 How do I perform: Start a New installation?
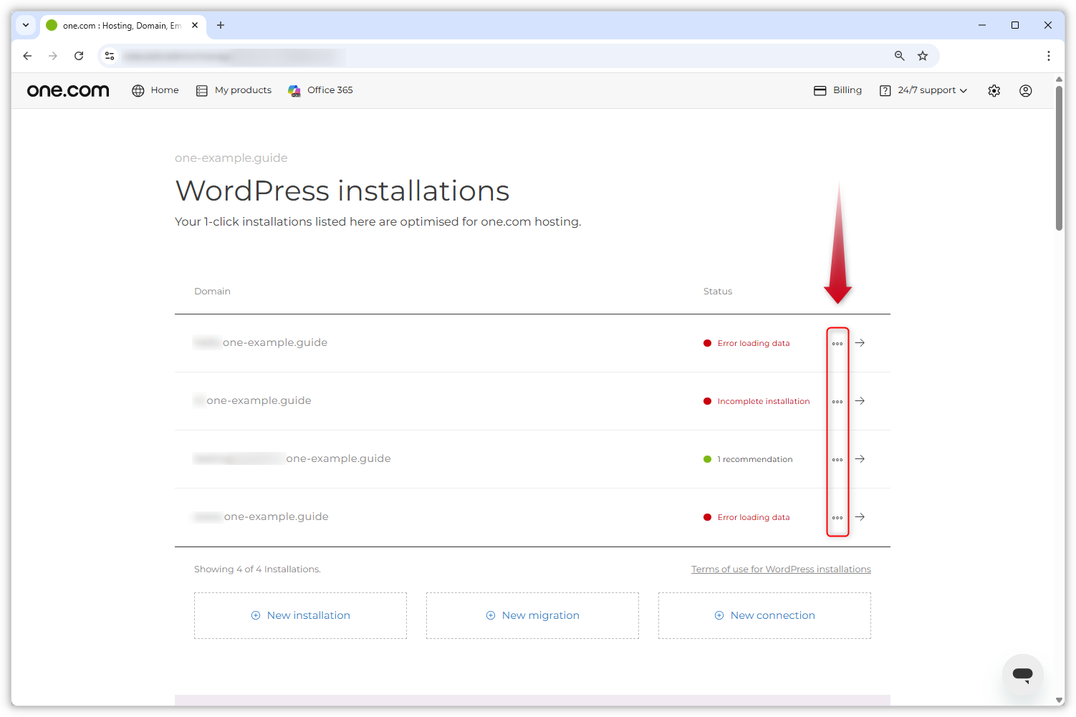point(300,615)
